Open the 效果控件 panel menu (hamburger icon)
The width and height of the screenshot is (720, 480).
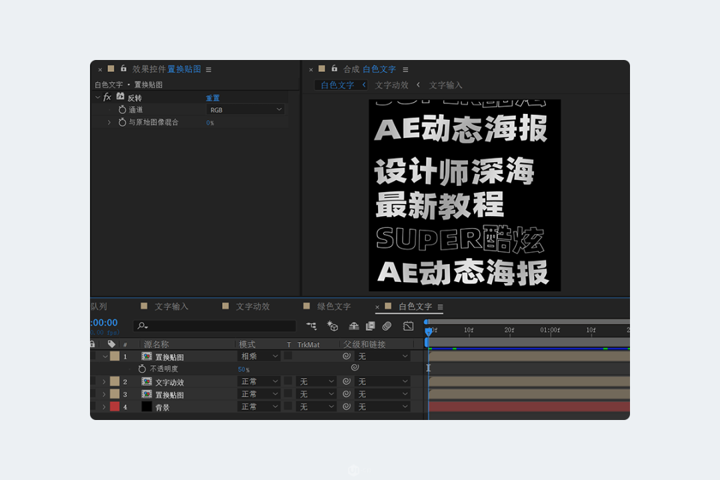point(209,69)
